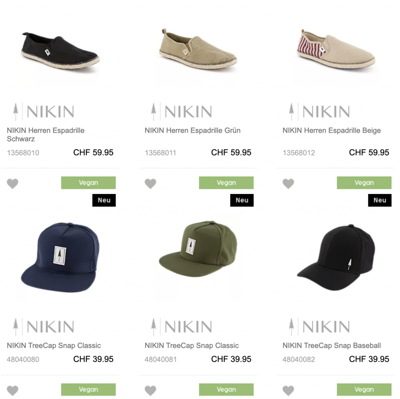Open NIKIN Herren Espadrille Schwarz product link
The width and height of the screenshot is (400, 399).
click(x=45, y=134)
